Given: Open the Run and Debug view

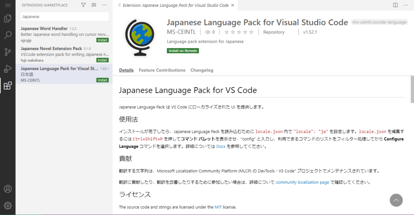Looking at the screenshot, I should click(8, 69).
